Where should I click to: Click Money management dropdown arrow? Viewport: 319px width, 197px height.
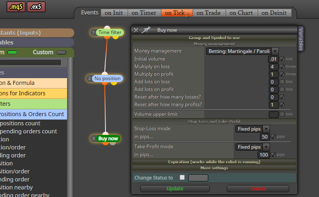[x=275, y=51]
